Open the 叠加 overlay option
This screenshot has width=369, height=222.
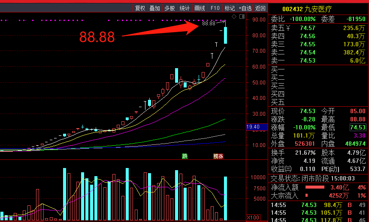point(155,8)
